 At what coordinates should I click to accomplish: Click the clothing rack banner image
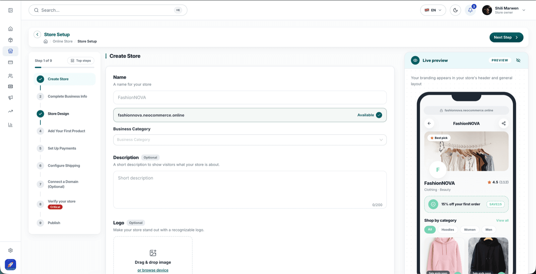[466, 151]
